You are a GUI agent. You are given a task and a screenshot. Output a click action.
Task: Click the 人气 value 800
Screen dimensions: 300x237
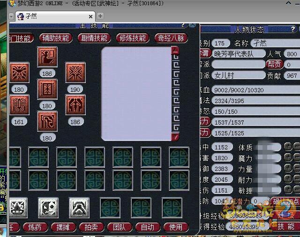[292, 54]
